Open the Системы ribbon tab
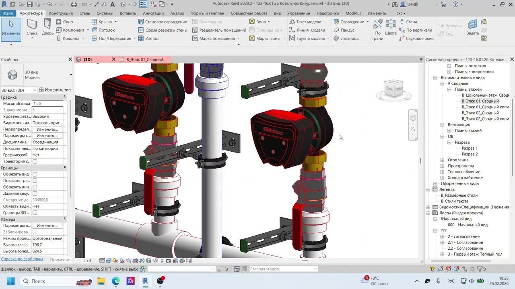515x289 pixels. [x=105, y=13]
